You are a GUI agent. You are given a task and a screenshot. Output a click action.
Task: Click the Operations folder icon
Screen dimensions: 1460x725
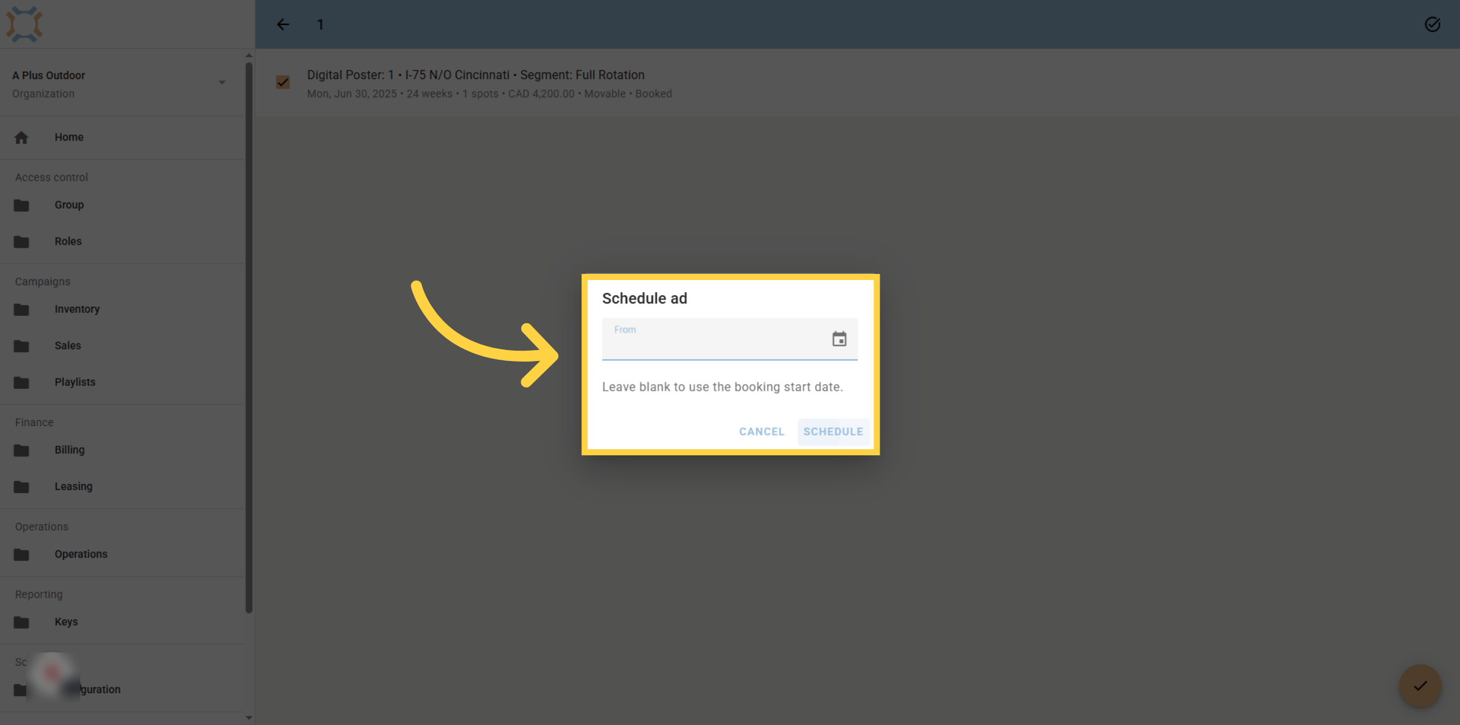(x=21, y=554)
